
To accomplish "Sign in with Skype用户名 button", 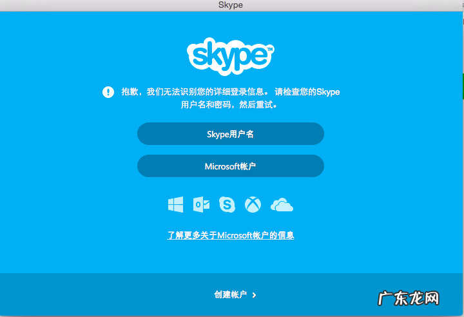I will click(231, 134).
